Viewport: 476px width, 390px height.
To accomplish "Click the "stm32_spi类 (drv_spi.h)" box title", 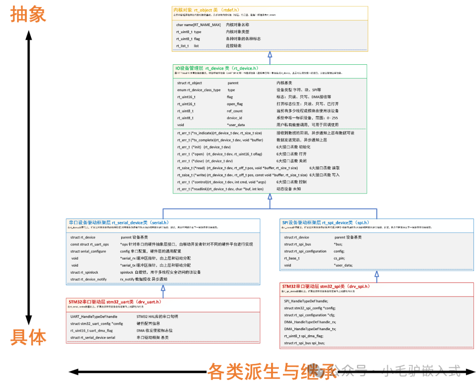I will coord(326,286).
